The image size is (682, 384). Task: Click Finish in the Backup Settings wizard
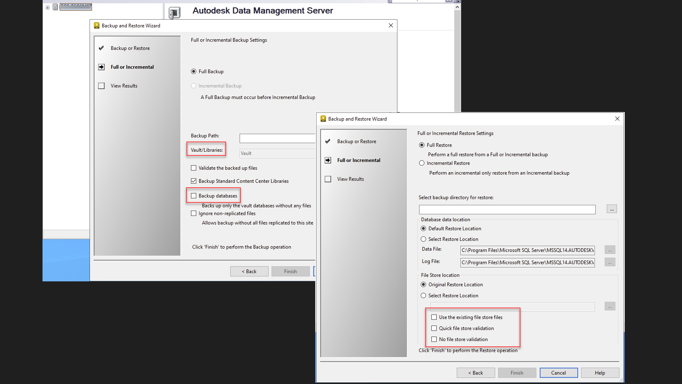(x=291, y=272)
